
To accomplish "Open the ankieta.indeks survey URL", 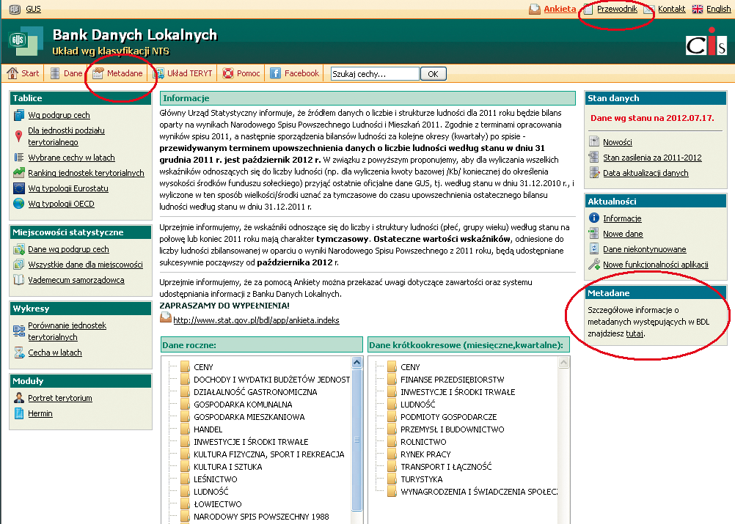I will coord(256,320).
